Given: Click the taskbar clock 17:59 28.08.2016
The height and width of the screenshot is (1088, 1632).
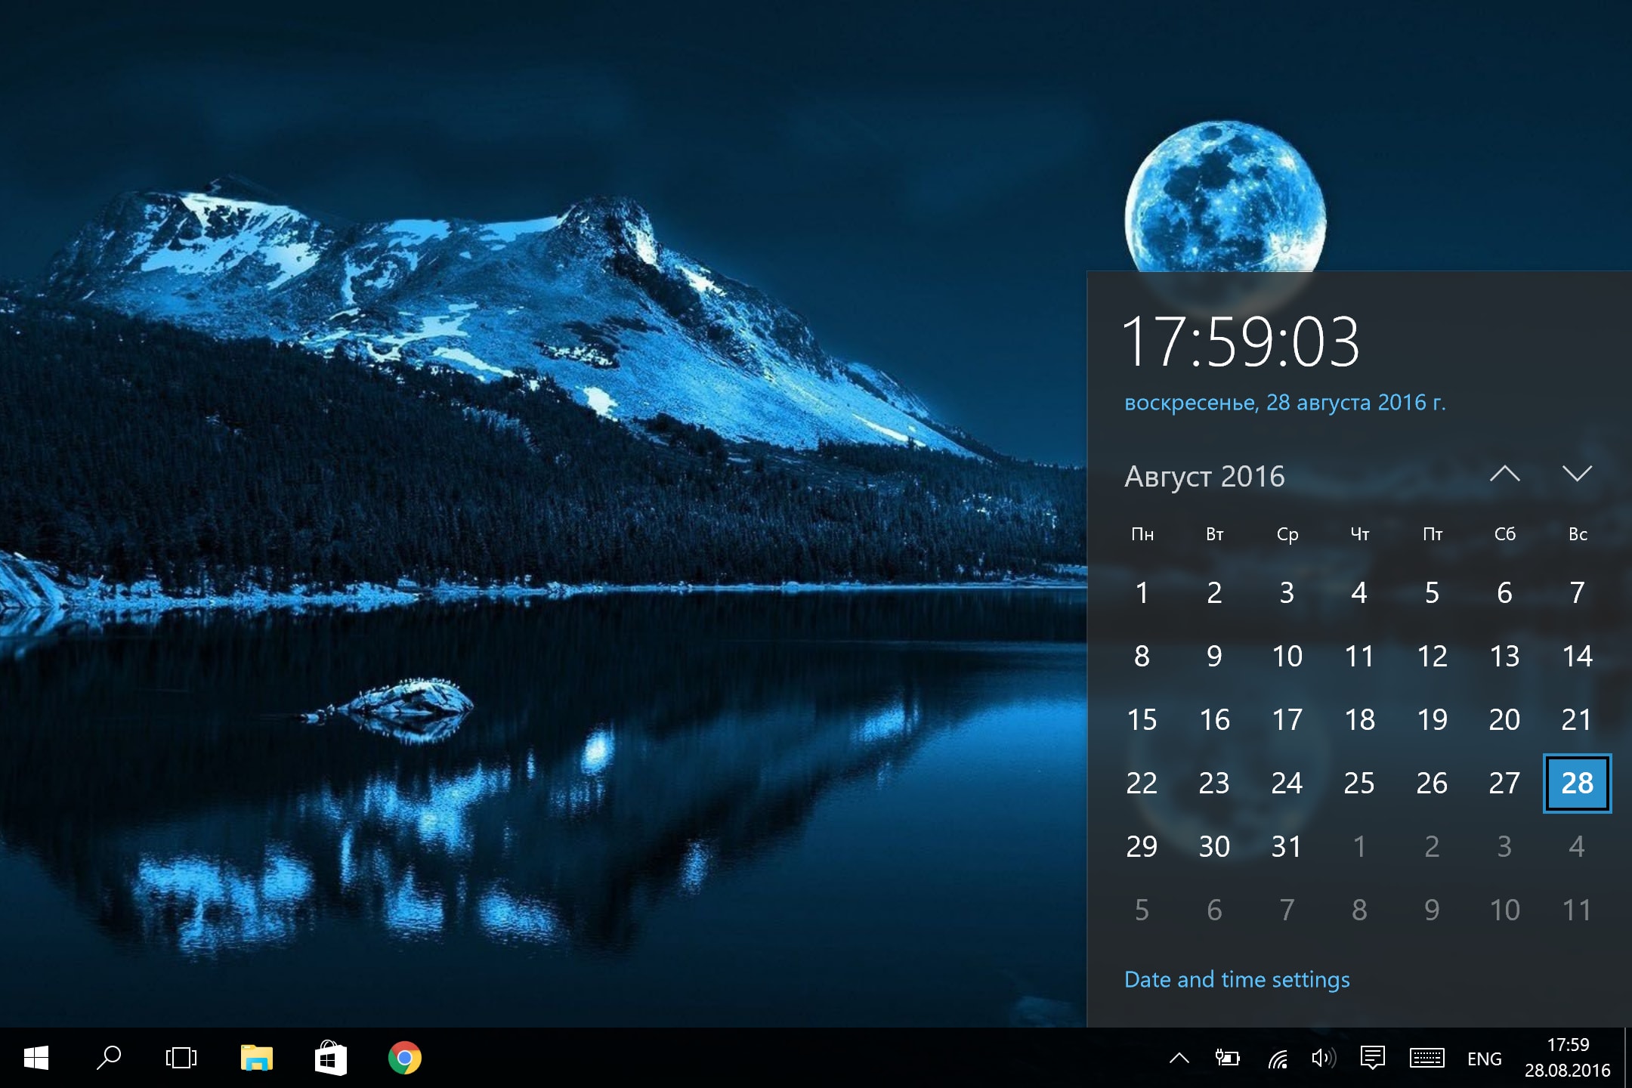Looking at the screenshot, I should pyautogui.click(x=1568, y=1058).
